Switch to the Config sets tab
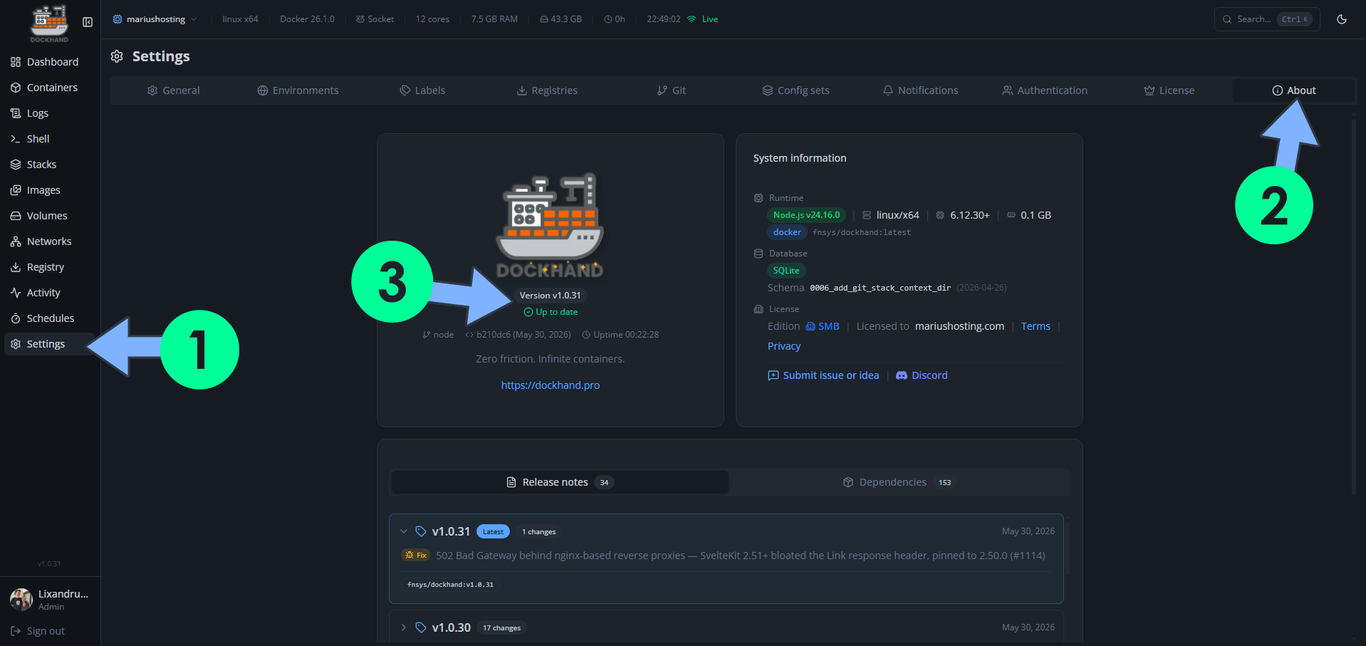 [x=796, y=90]
